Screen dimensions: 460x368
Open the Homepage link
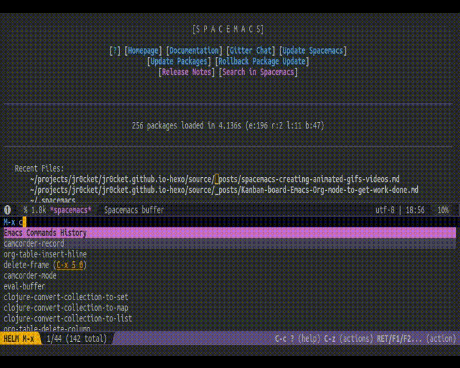[x=143, y=50]
